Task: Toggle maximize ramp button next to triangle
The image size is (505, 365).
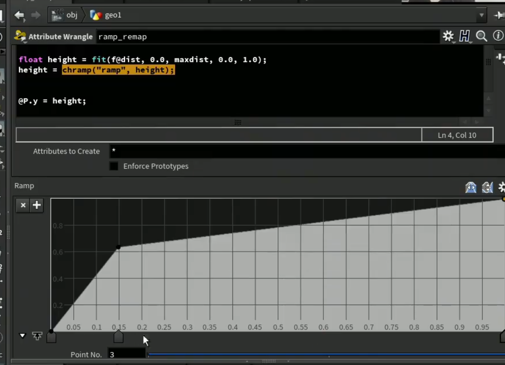Action: (37, 336)
